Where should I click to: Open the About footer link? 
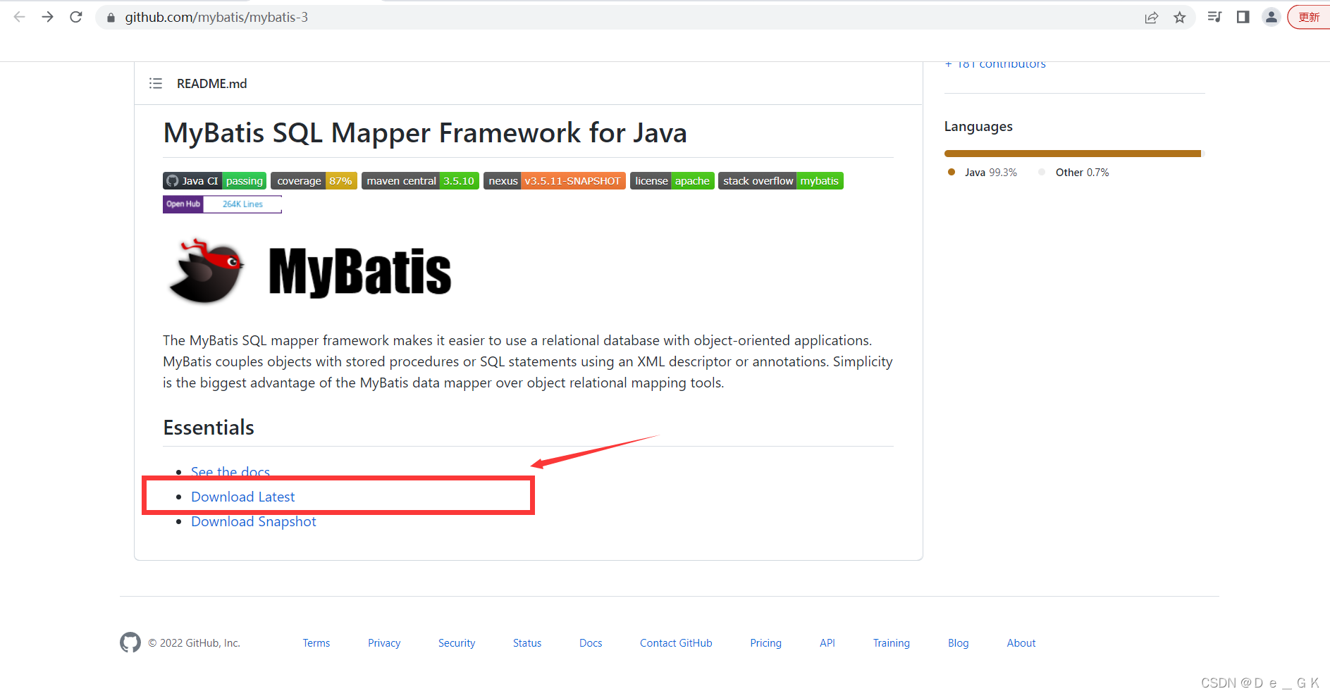pyautogui.click(x=1021, y=643)
